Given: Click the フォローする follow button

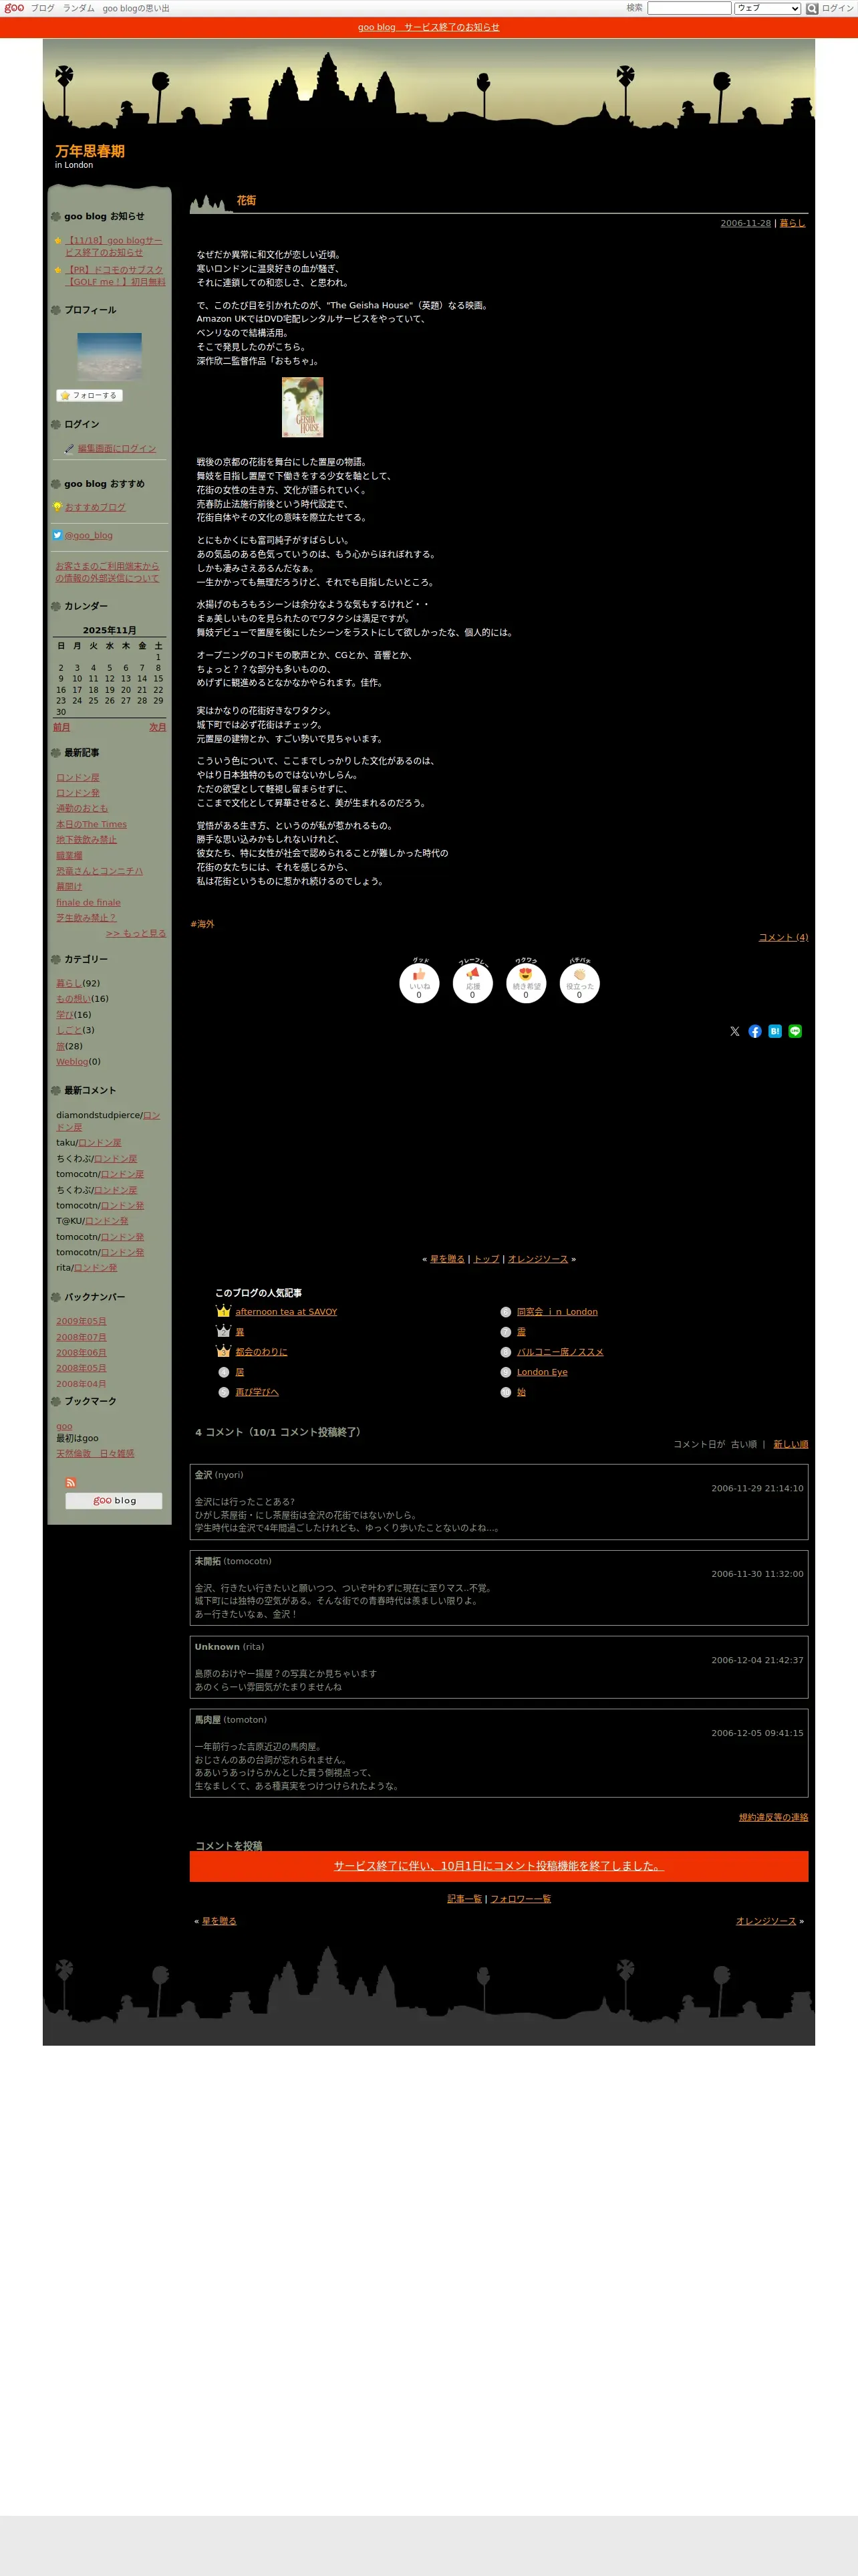Looking at the screenshot, I should pyautogui.click(x=89, y=395).
